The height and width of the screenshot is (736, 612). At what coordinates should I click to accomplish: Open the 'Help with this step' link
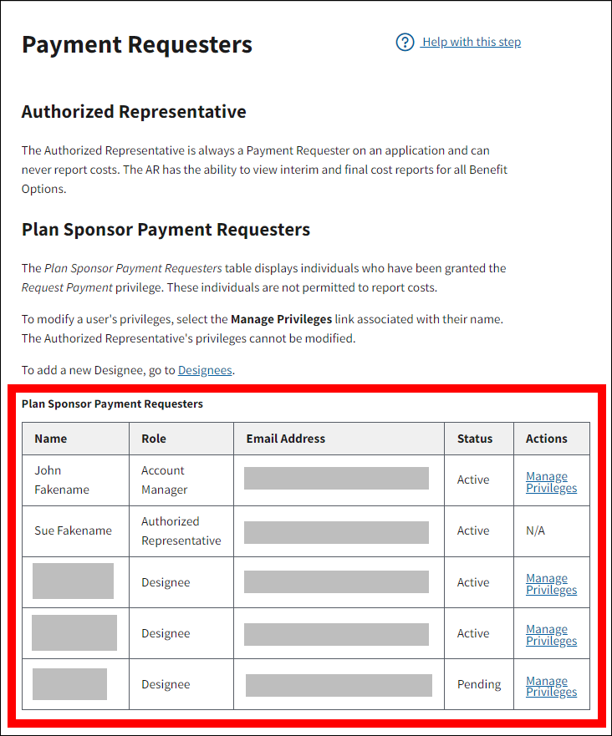(x=471, y=42)
